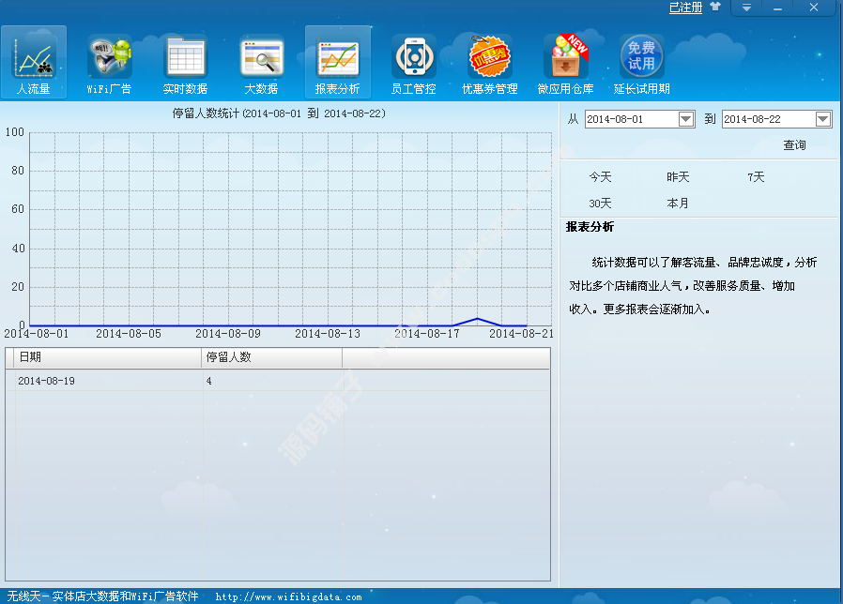This screenshot has height=604, width=843.
Task: Open the 优惠券管理 coupon management module
Action: [490, 63]
